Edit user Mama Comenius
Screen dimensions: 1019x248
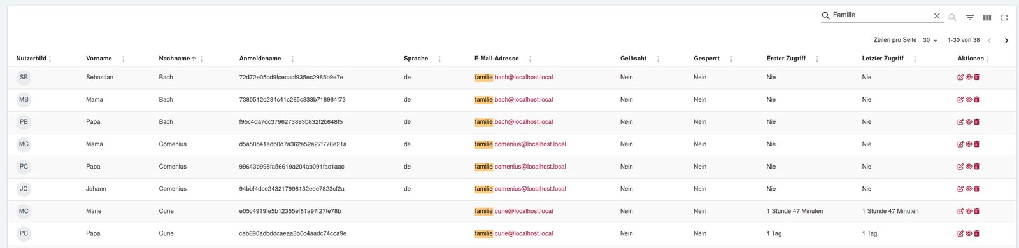[x=960, y=144]
